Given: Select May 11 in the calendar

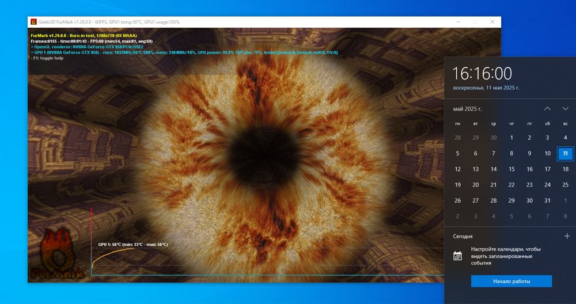Looking at the screenshot, I should [x=566, y=154].
